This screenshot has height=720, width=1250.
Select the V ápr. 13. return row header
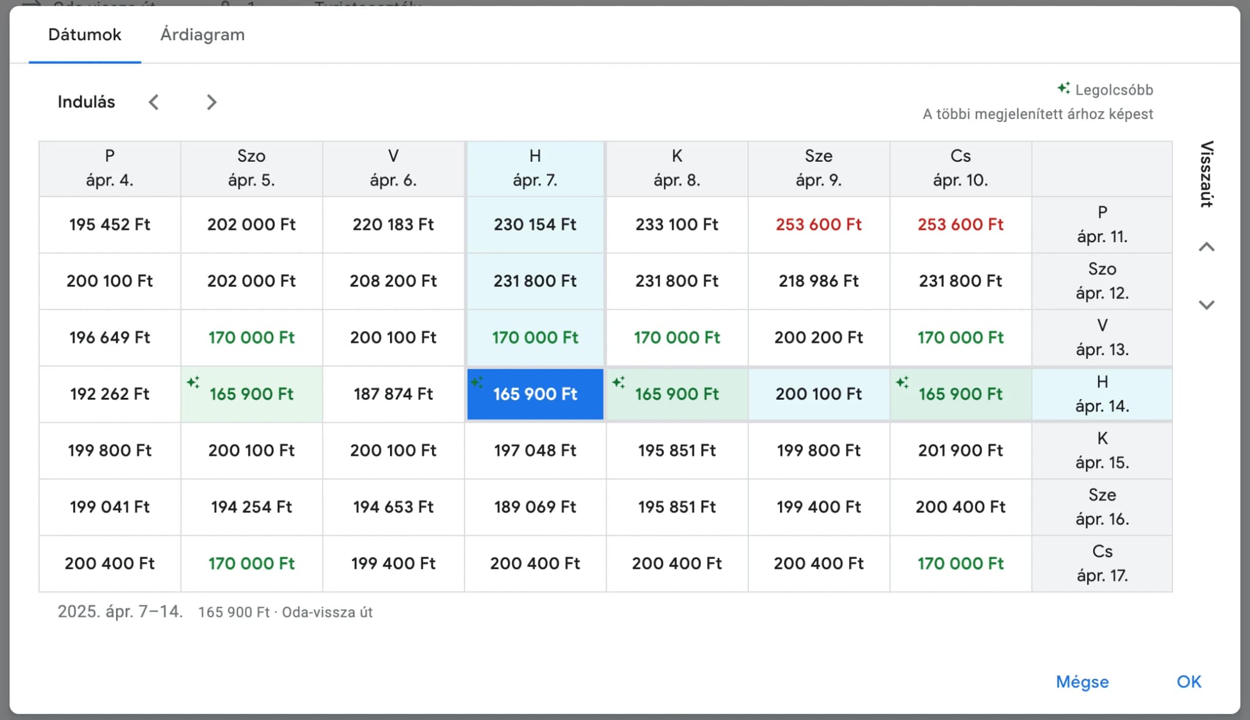(1102, 337)
